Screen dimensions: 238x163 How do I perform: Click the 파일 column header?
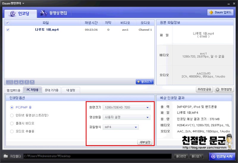46,23
